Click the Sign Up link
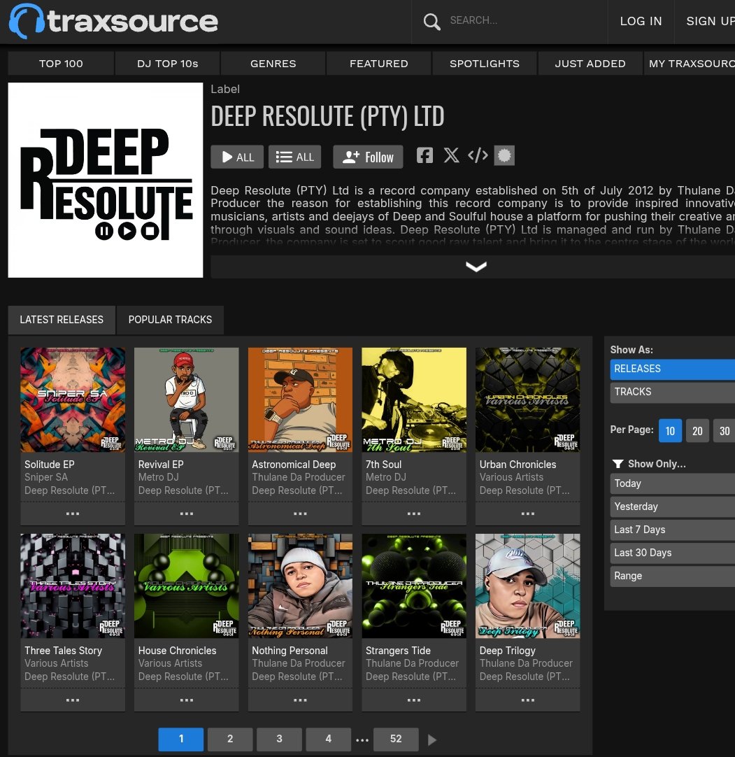 [711, 21]
